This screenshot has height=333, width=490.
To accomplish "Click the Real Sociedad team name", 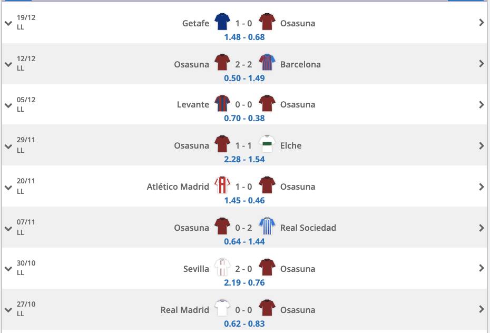I will pos(308,228).
